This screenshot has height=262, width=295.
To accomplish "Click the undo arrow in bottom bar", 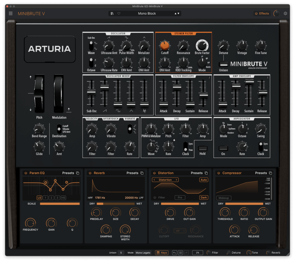I will 175,253.
